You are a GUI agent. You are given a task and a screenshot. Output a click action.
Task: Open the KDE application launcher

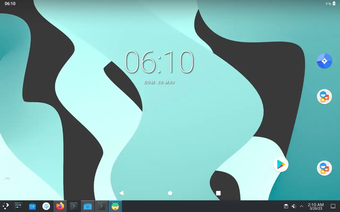[6, 206]
